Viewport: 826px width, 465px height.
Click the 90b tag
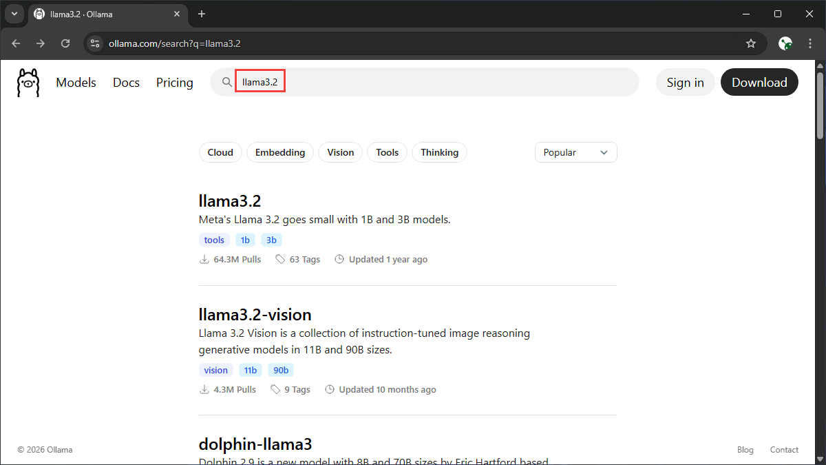pos(281,370)
